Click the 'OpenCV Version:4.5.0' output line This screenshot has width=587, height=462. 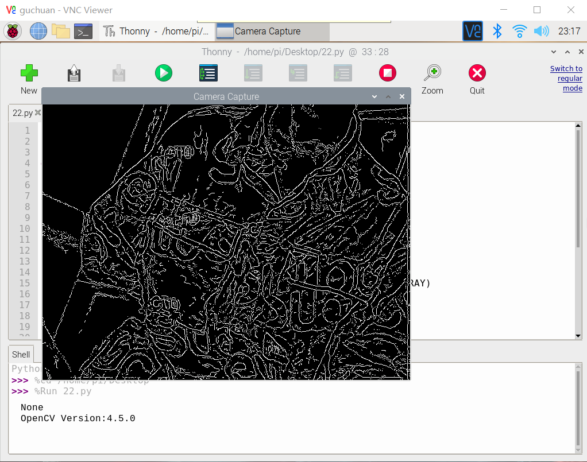point(78,418)
